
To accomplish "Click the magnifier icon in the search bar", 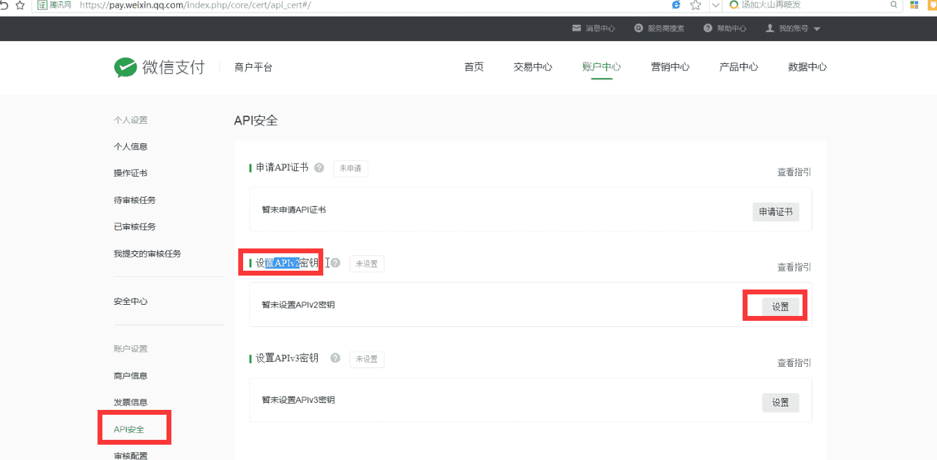I will [894, 5].
